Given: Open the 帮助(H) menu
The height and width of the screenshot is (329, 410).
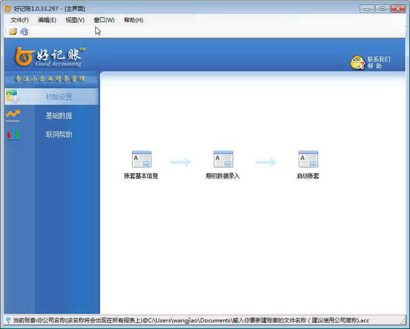Looking at the screenshot, I should click(x=133, y=20).
